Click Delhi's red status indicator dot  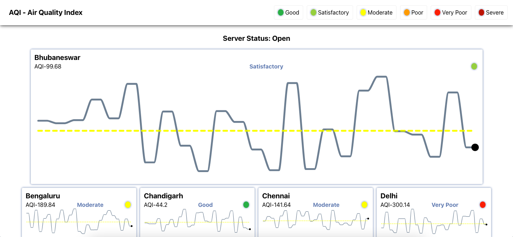[483, 205]
